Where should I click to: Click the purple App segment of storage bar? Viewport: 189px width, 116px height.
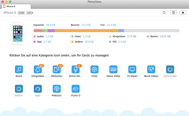point(51,31)
